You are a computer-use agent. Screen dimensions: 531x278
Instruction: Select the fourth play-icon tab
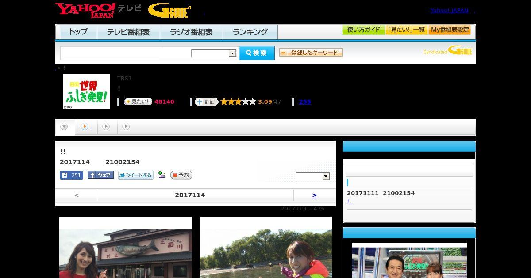[x=126, y=127]
